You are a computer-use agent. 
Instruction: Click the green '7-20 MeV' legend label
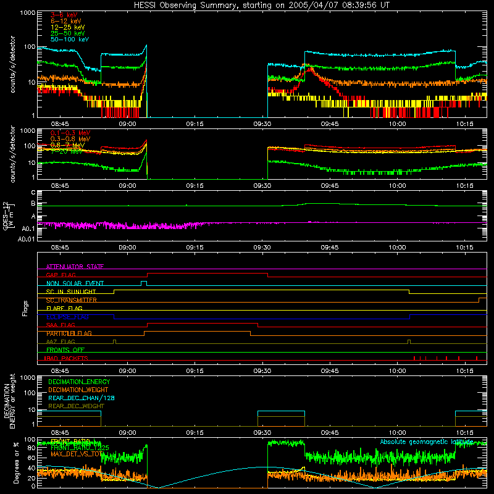[x=66, y=151]
